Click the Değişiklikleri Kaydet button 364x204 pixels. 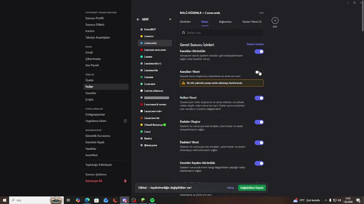point(252,188)
